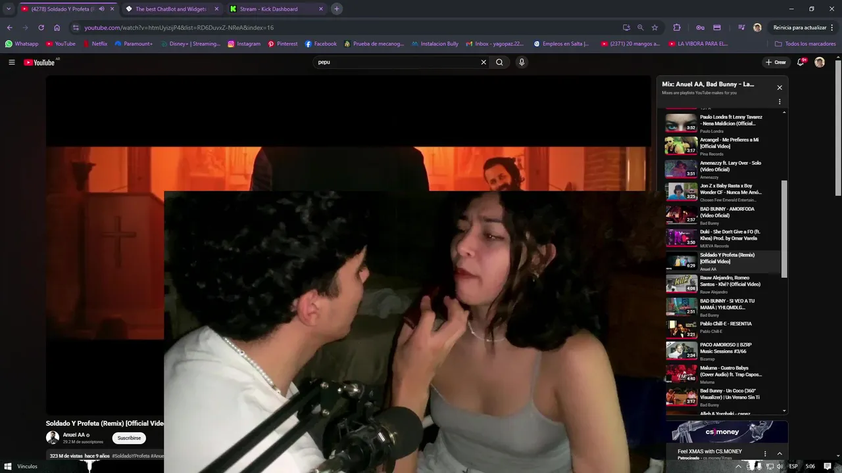Play Duki - She Don't Give a FO

click(724, 238)
